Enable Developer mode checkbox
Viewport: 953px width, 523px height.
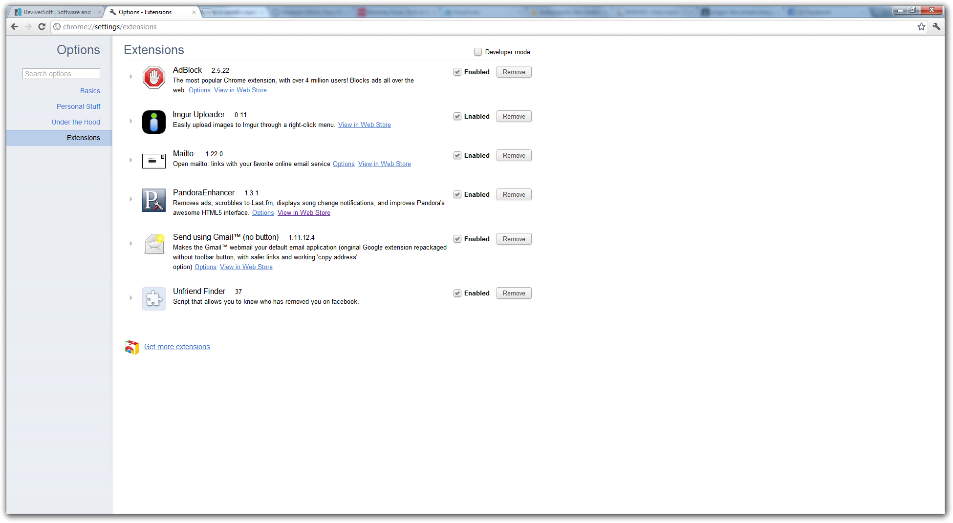tap(478, 52)
